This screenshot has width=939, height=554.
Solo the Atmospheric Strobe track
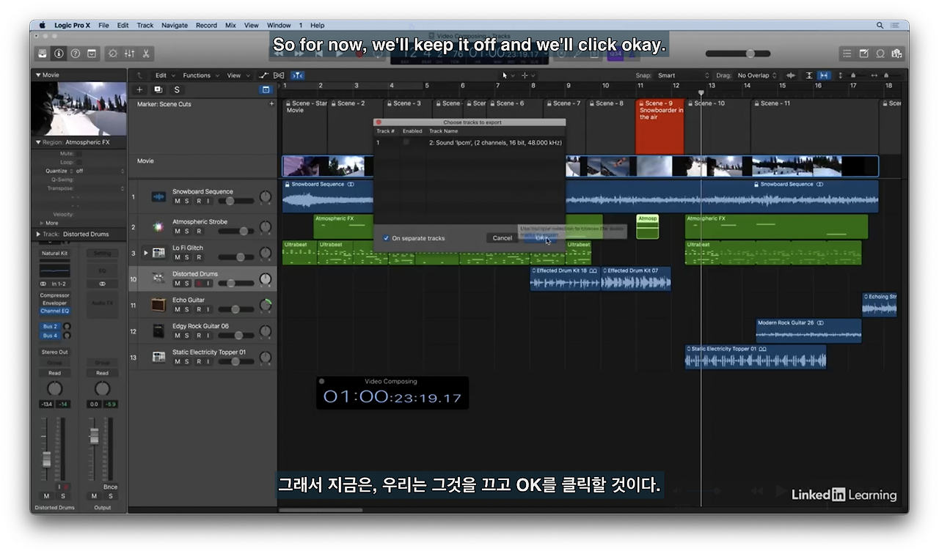[x=187, y=231]
